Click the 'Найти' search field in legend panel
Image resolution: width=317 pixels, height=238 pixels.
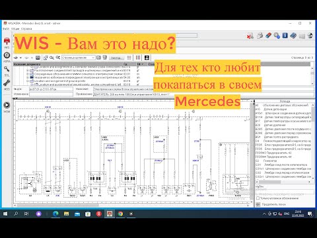285,192
